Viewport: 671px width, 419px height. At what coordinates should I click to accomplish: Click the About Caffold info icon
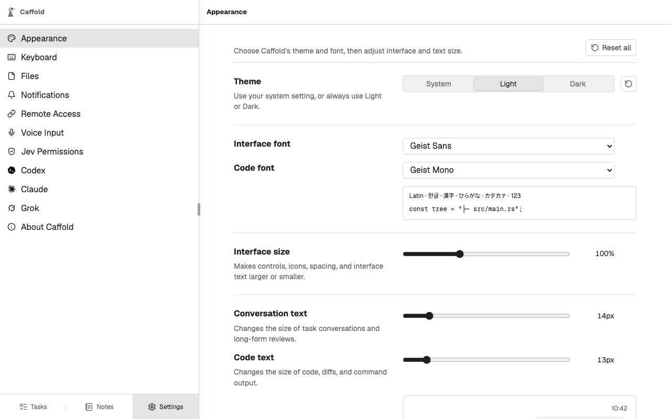pyautogui.click(x=12, y=227)
